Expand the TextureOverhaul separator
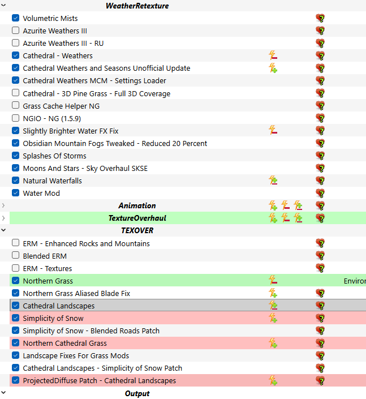Screen dimensions: 366x399 (4, 218)
